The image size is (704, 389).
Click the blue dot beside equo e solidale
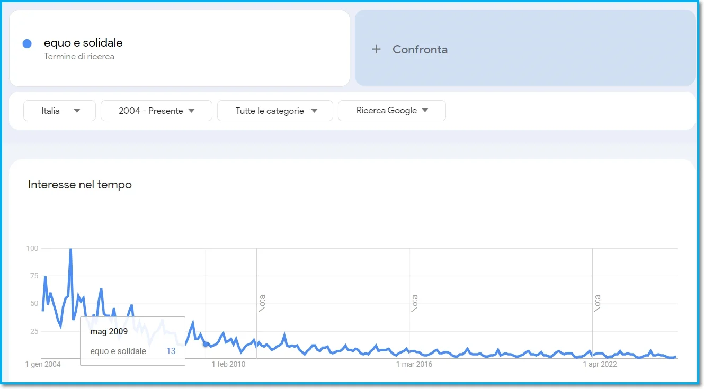pos(27,44)
